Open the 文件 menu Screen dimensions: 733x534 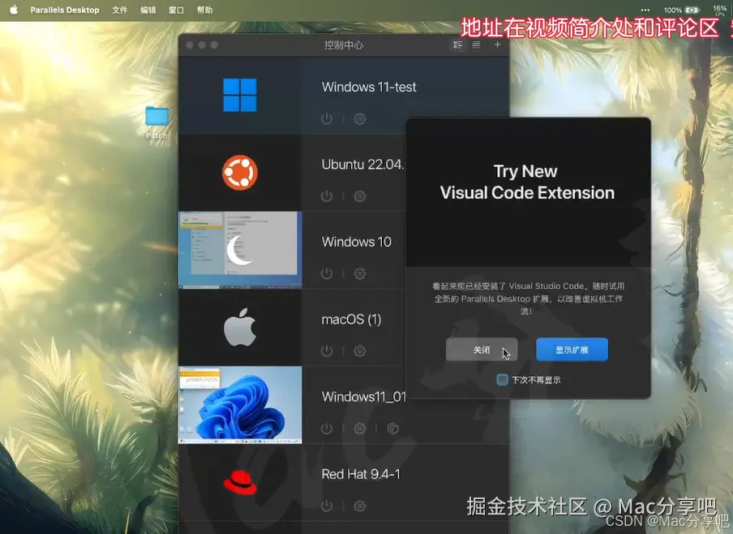tap(120, 10)
